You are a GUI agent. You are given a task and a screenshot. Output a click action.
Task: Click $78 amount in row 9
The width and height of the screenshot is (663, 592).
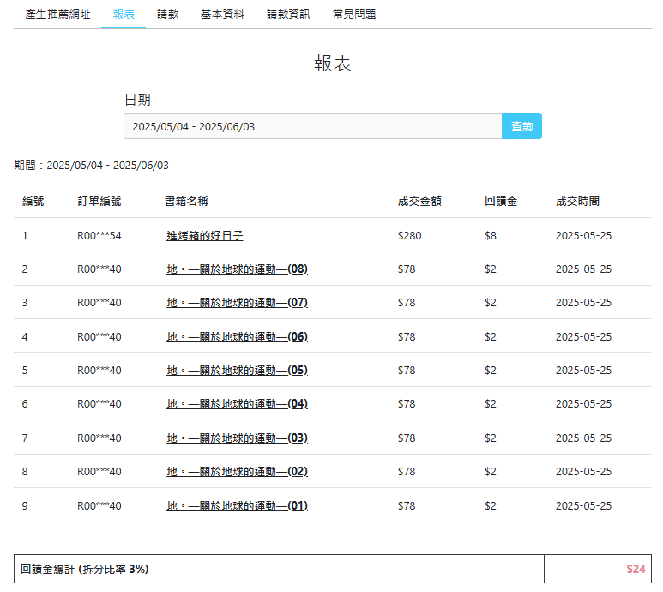click(x=407, y=505)
